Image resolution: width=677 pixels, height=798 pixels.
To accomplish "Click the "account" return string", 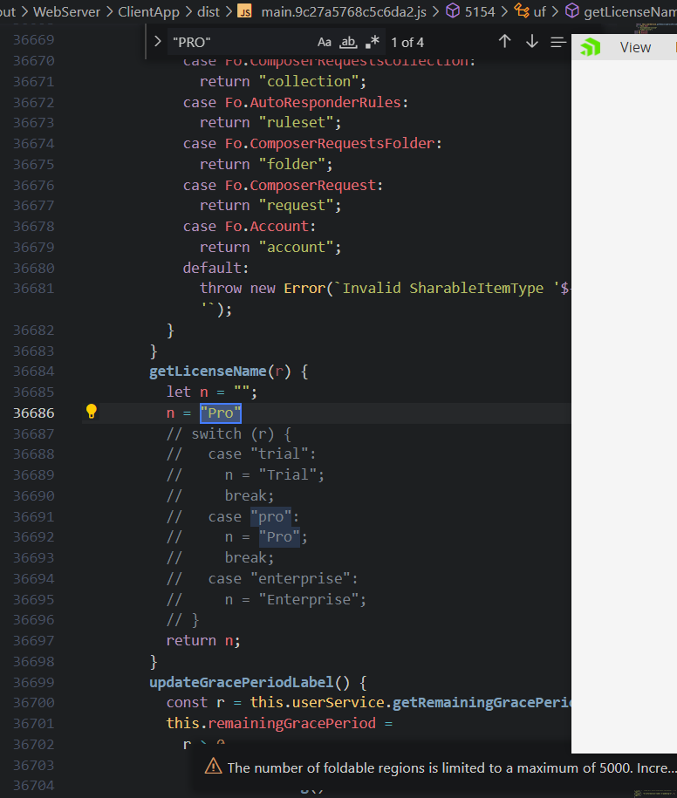I will point(296,248).
